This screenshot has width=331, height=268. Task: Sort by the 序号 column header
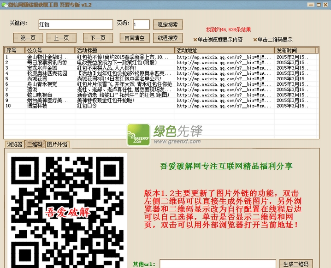click(14, 50)
